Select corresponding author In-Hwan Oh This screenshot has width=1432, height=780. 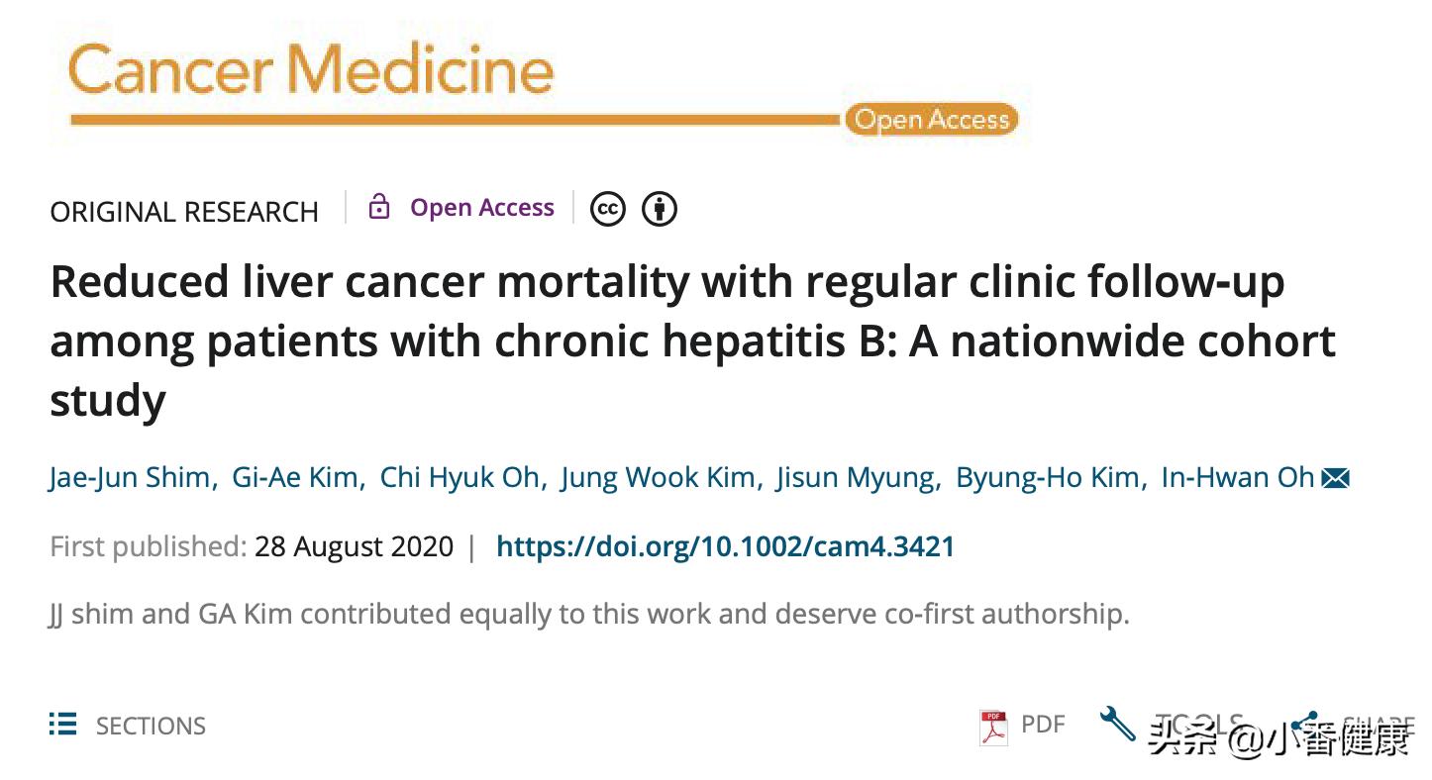point(1237,477)
